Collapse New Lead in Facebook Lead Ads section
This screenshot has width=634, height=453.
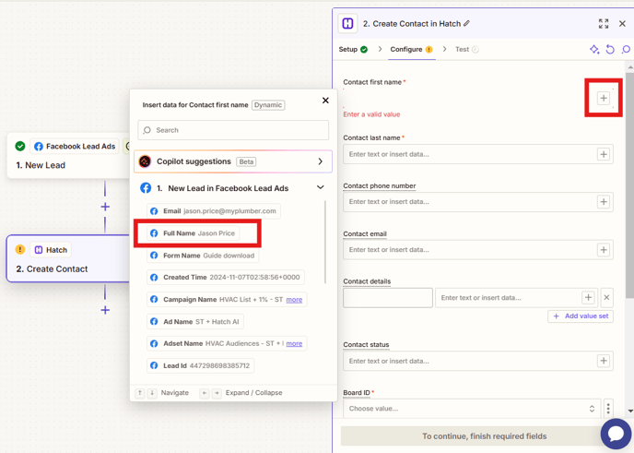coord(320,188)
